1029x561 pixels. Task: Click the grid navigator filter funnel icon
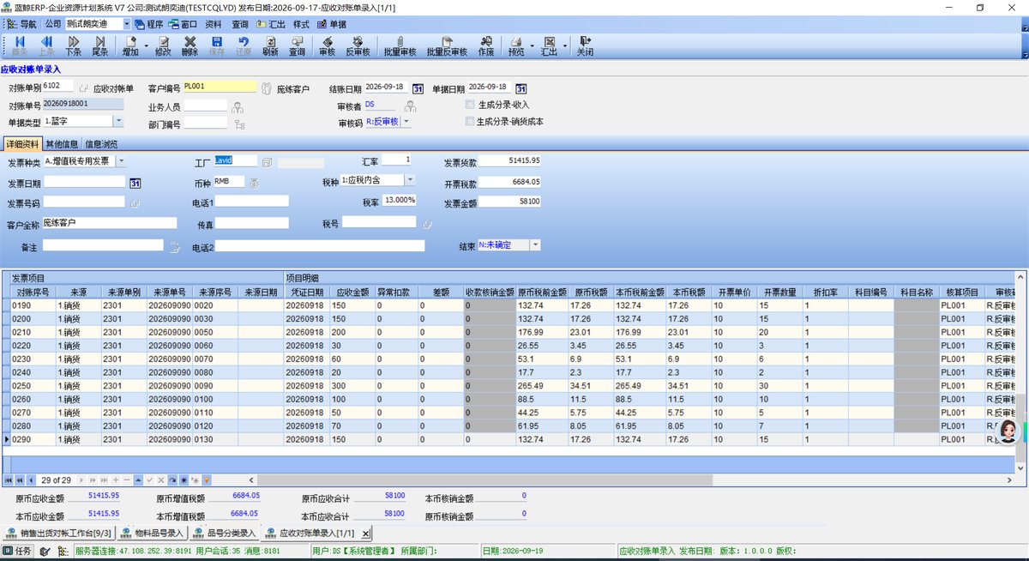point(207,480)
